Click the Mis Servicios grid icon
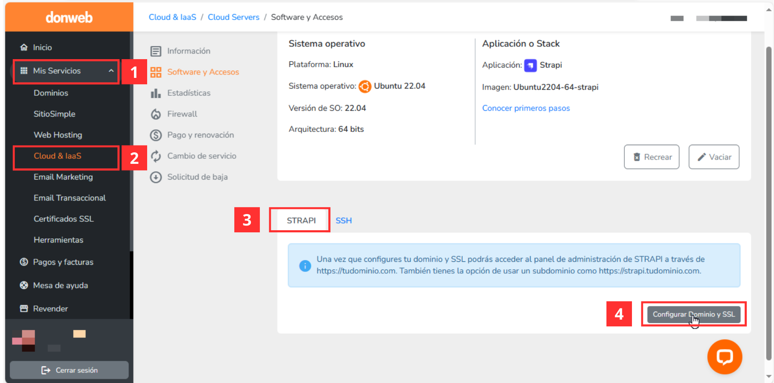774x383 pixels. click(x=24, y=71)
